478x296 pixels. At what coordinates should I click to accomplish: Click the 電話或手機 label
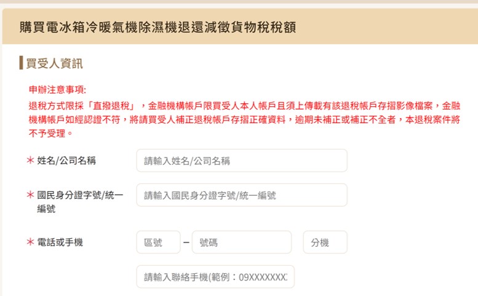tap(60, 242)
